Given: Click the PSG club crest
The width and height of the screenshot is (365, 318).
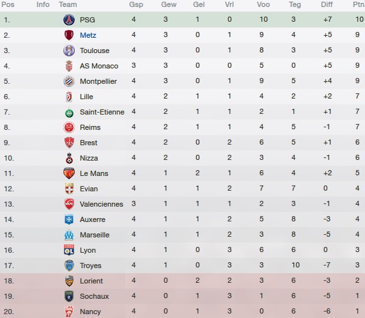Looking at the screenshot, I should (69, 20).
